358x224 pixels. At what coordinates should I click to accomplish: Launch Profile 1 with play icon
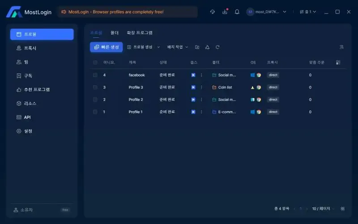[193, 112]
